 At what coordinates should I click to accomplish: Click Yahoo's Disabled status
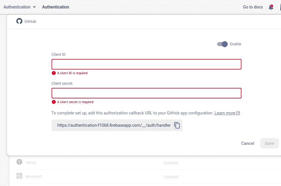pyautogui.click(x=171, y=163)
